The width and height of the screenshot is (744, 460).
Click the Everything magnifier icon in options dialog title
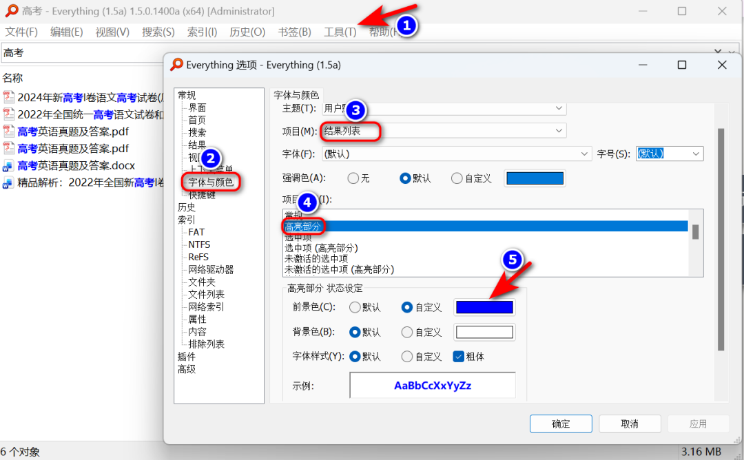[176, 65]
